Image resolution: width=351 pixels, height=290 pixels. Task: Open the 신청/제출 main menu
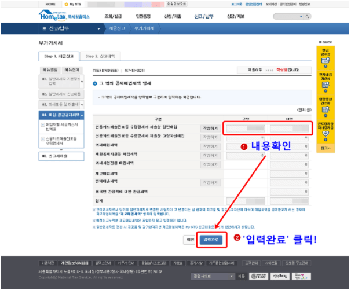(x=173, y=17)
